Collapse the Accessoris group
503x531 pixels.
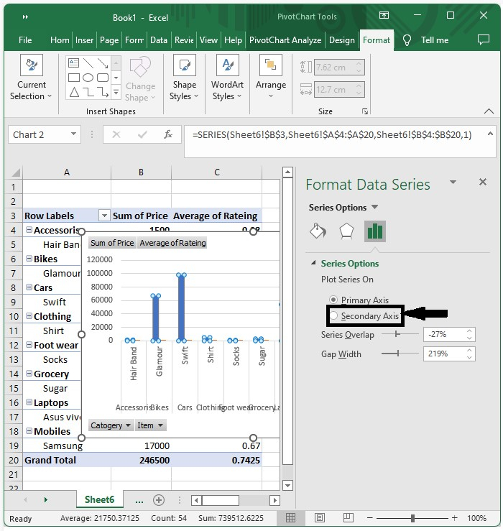(29, 230)
